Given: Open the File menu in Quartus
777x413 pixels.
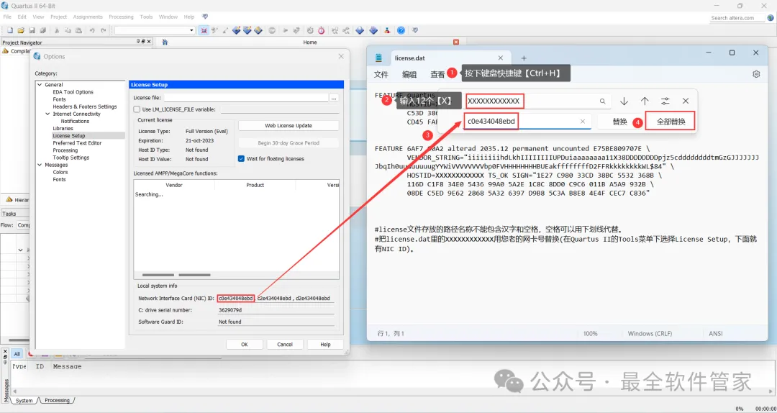Looking at the screenshot, I should tap(7, 17).
